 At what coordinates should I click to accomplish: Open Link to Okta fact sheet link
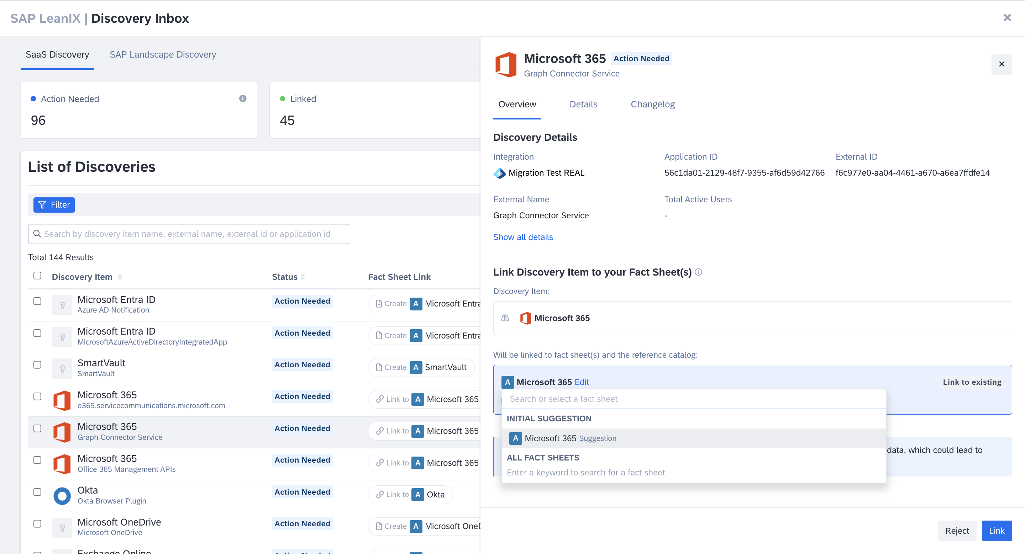(410, 494)
